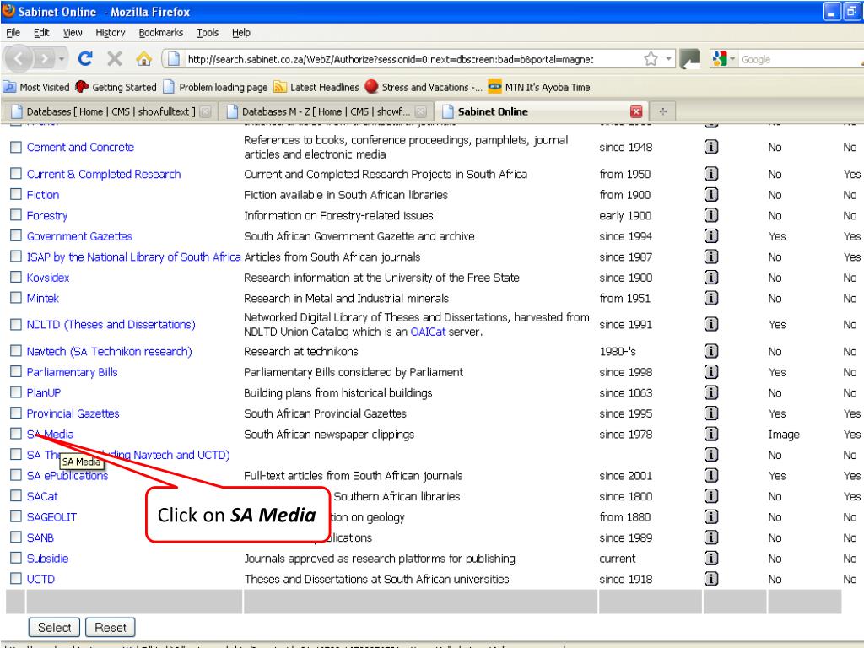Viewport: 864px width, 648px height.
Task: Tick the SACat checkbox
Action: (16, 495)
